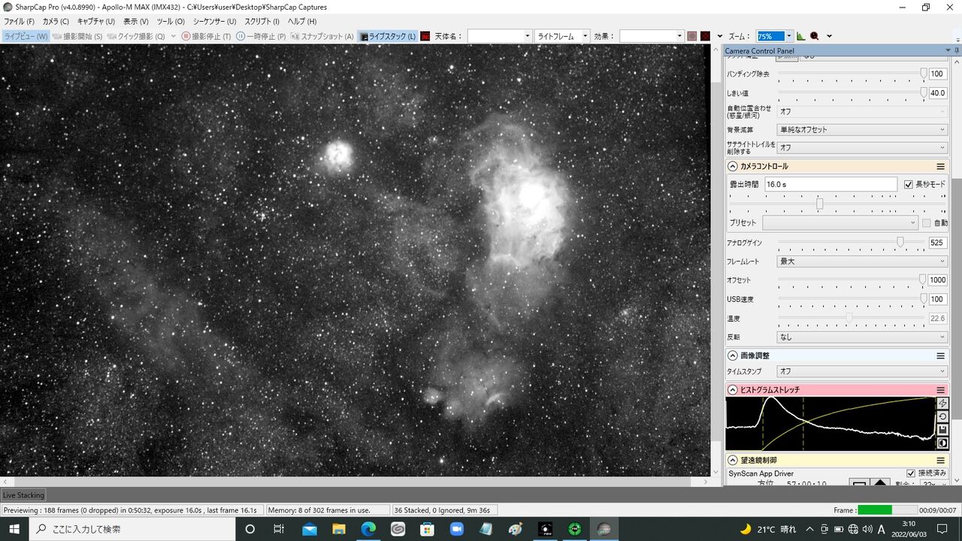Viewport: 962px width, 541px height.
Task: Open the サテライトトレイルを削除する dropdown
Action: (863, 148)
